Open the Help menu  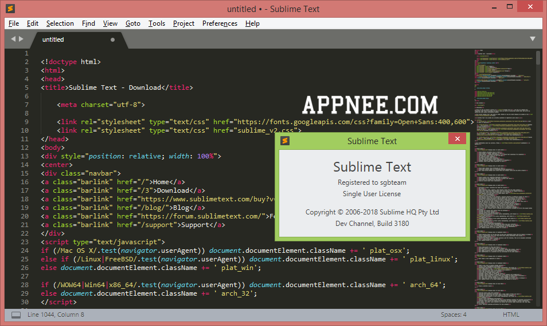coord(252,23)
